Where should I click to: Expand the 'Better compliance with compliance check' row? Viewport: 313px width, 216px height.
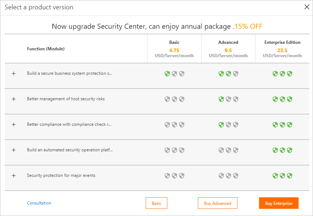(x=14, y=125)
